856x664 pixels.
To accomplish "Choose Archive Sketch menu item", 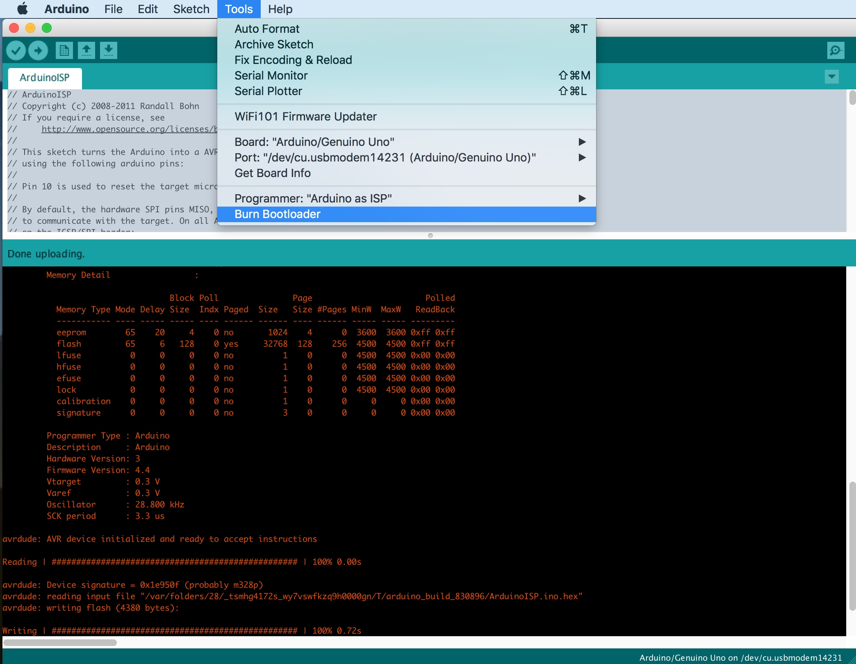I will click(x=406, y=44).
